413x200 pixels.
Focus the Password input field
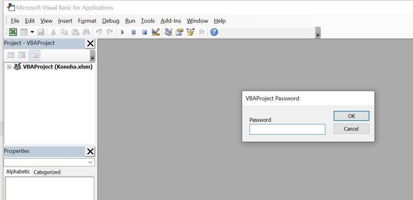pos(288,129)
